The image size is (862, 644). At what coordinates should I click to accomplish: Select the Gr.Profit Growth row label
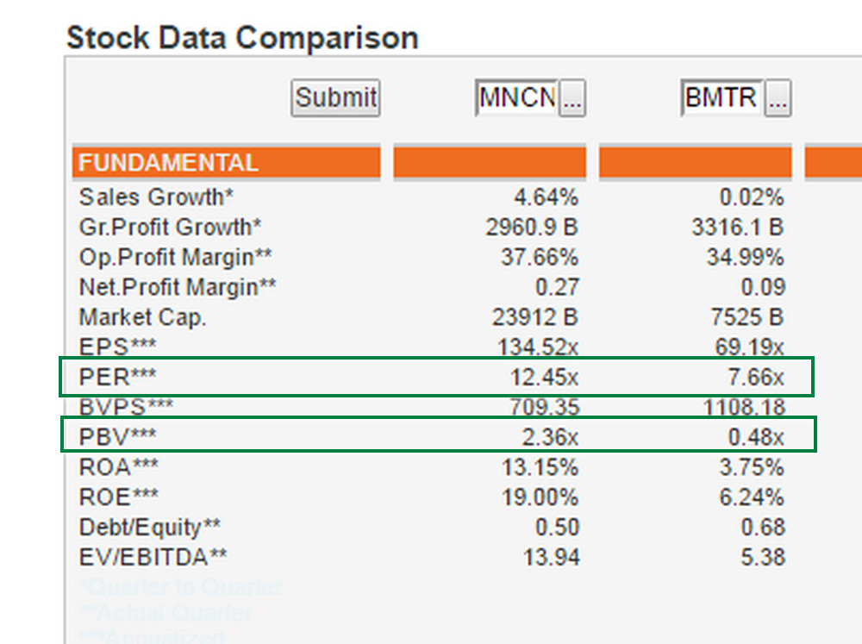170,228
